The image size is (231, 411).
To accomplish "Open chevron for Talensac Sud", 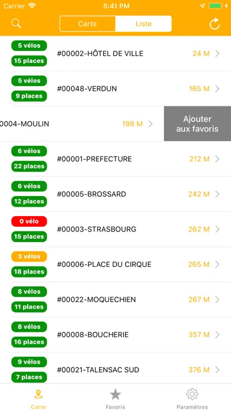I will 217,370.
